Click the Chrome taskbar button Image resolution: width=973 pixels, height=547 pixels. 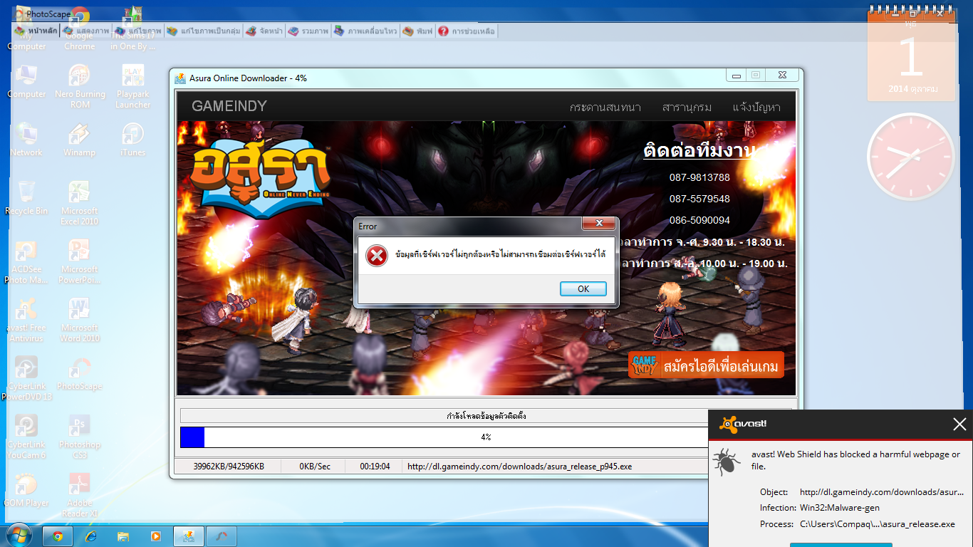58,536
